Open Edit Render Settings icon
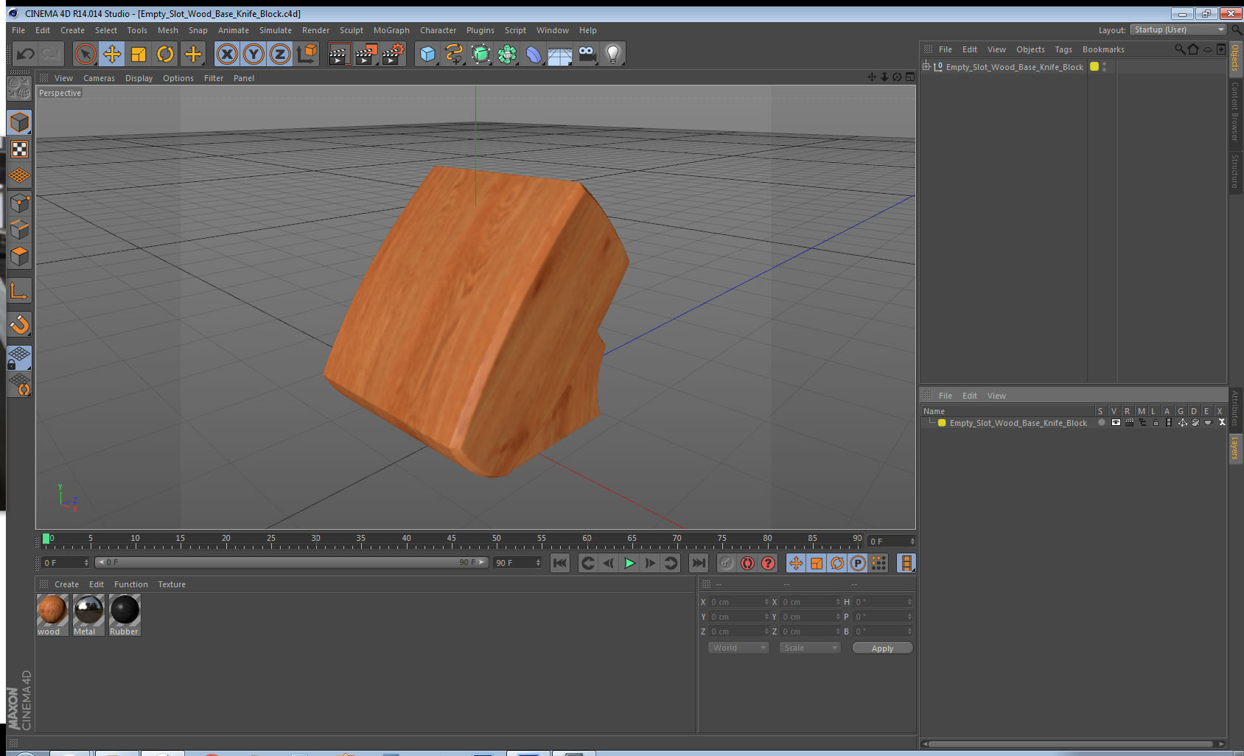This screenshot has width=1244, height=756. (394, 54)
